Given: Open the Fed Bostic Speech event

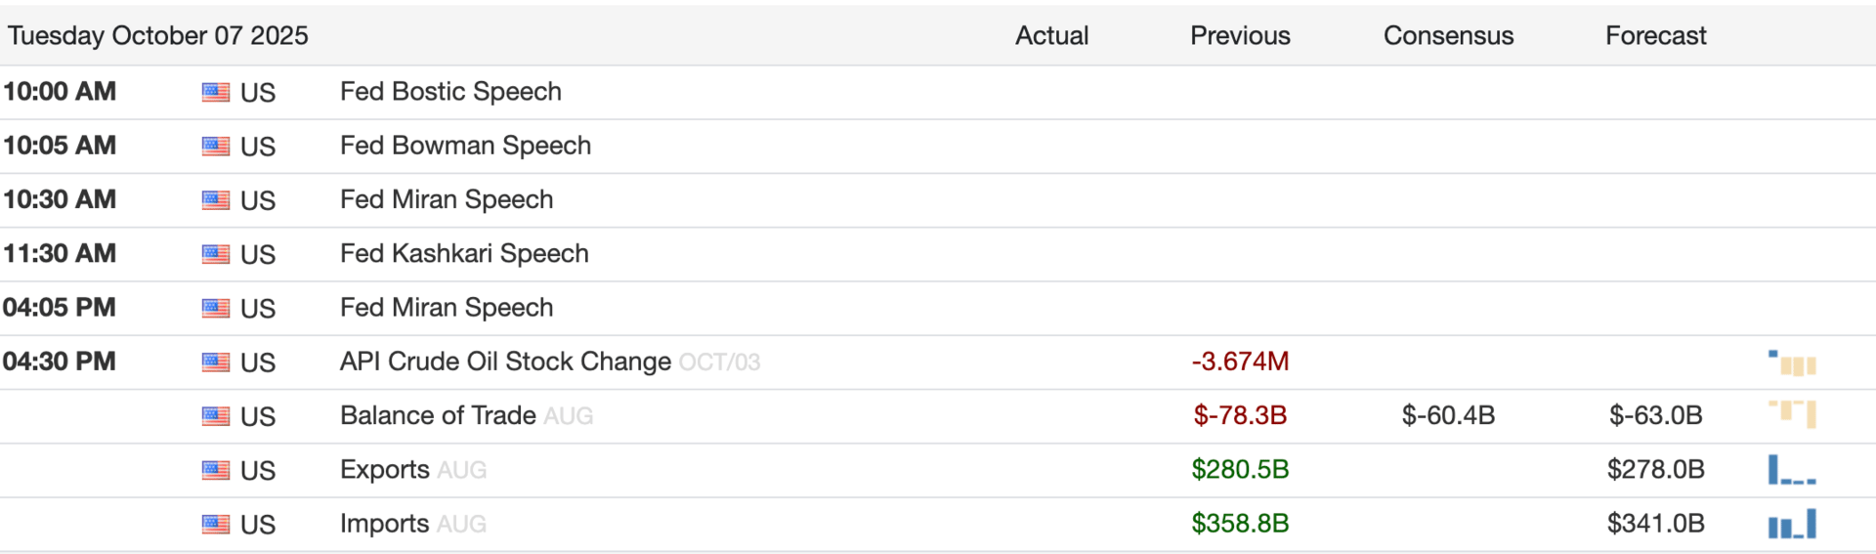Looking at the screenshot, I should click(x=450, y=92).
